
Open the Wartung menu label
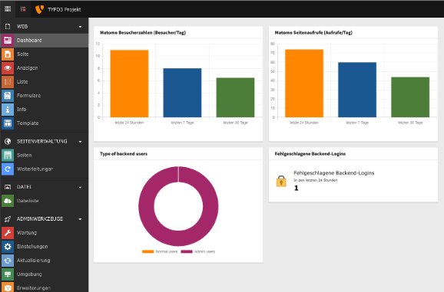[27, 233]
